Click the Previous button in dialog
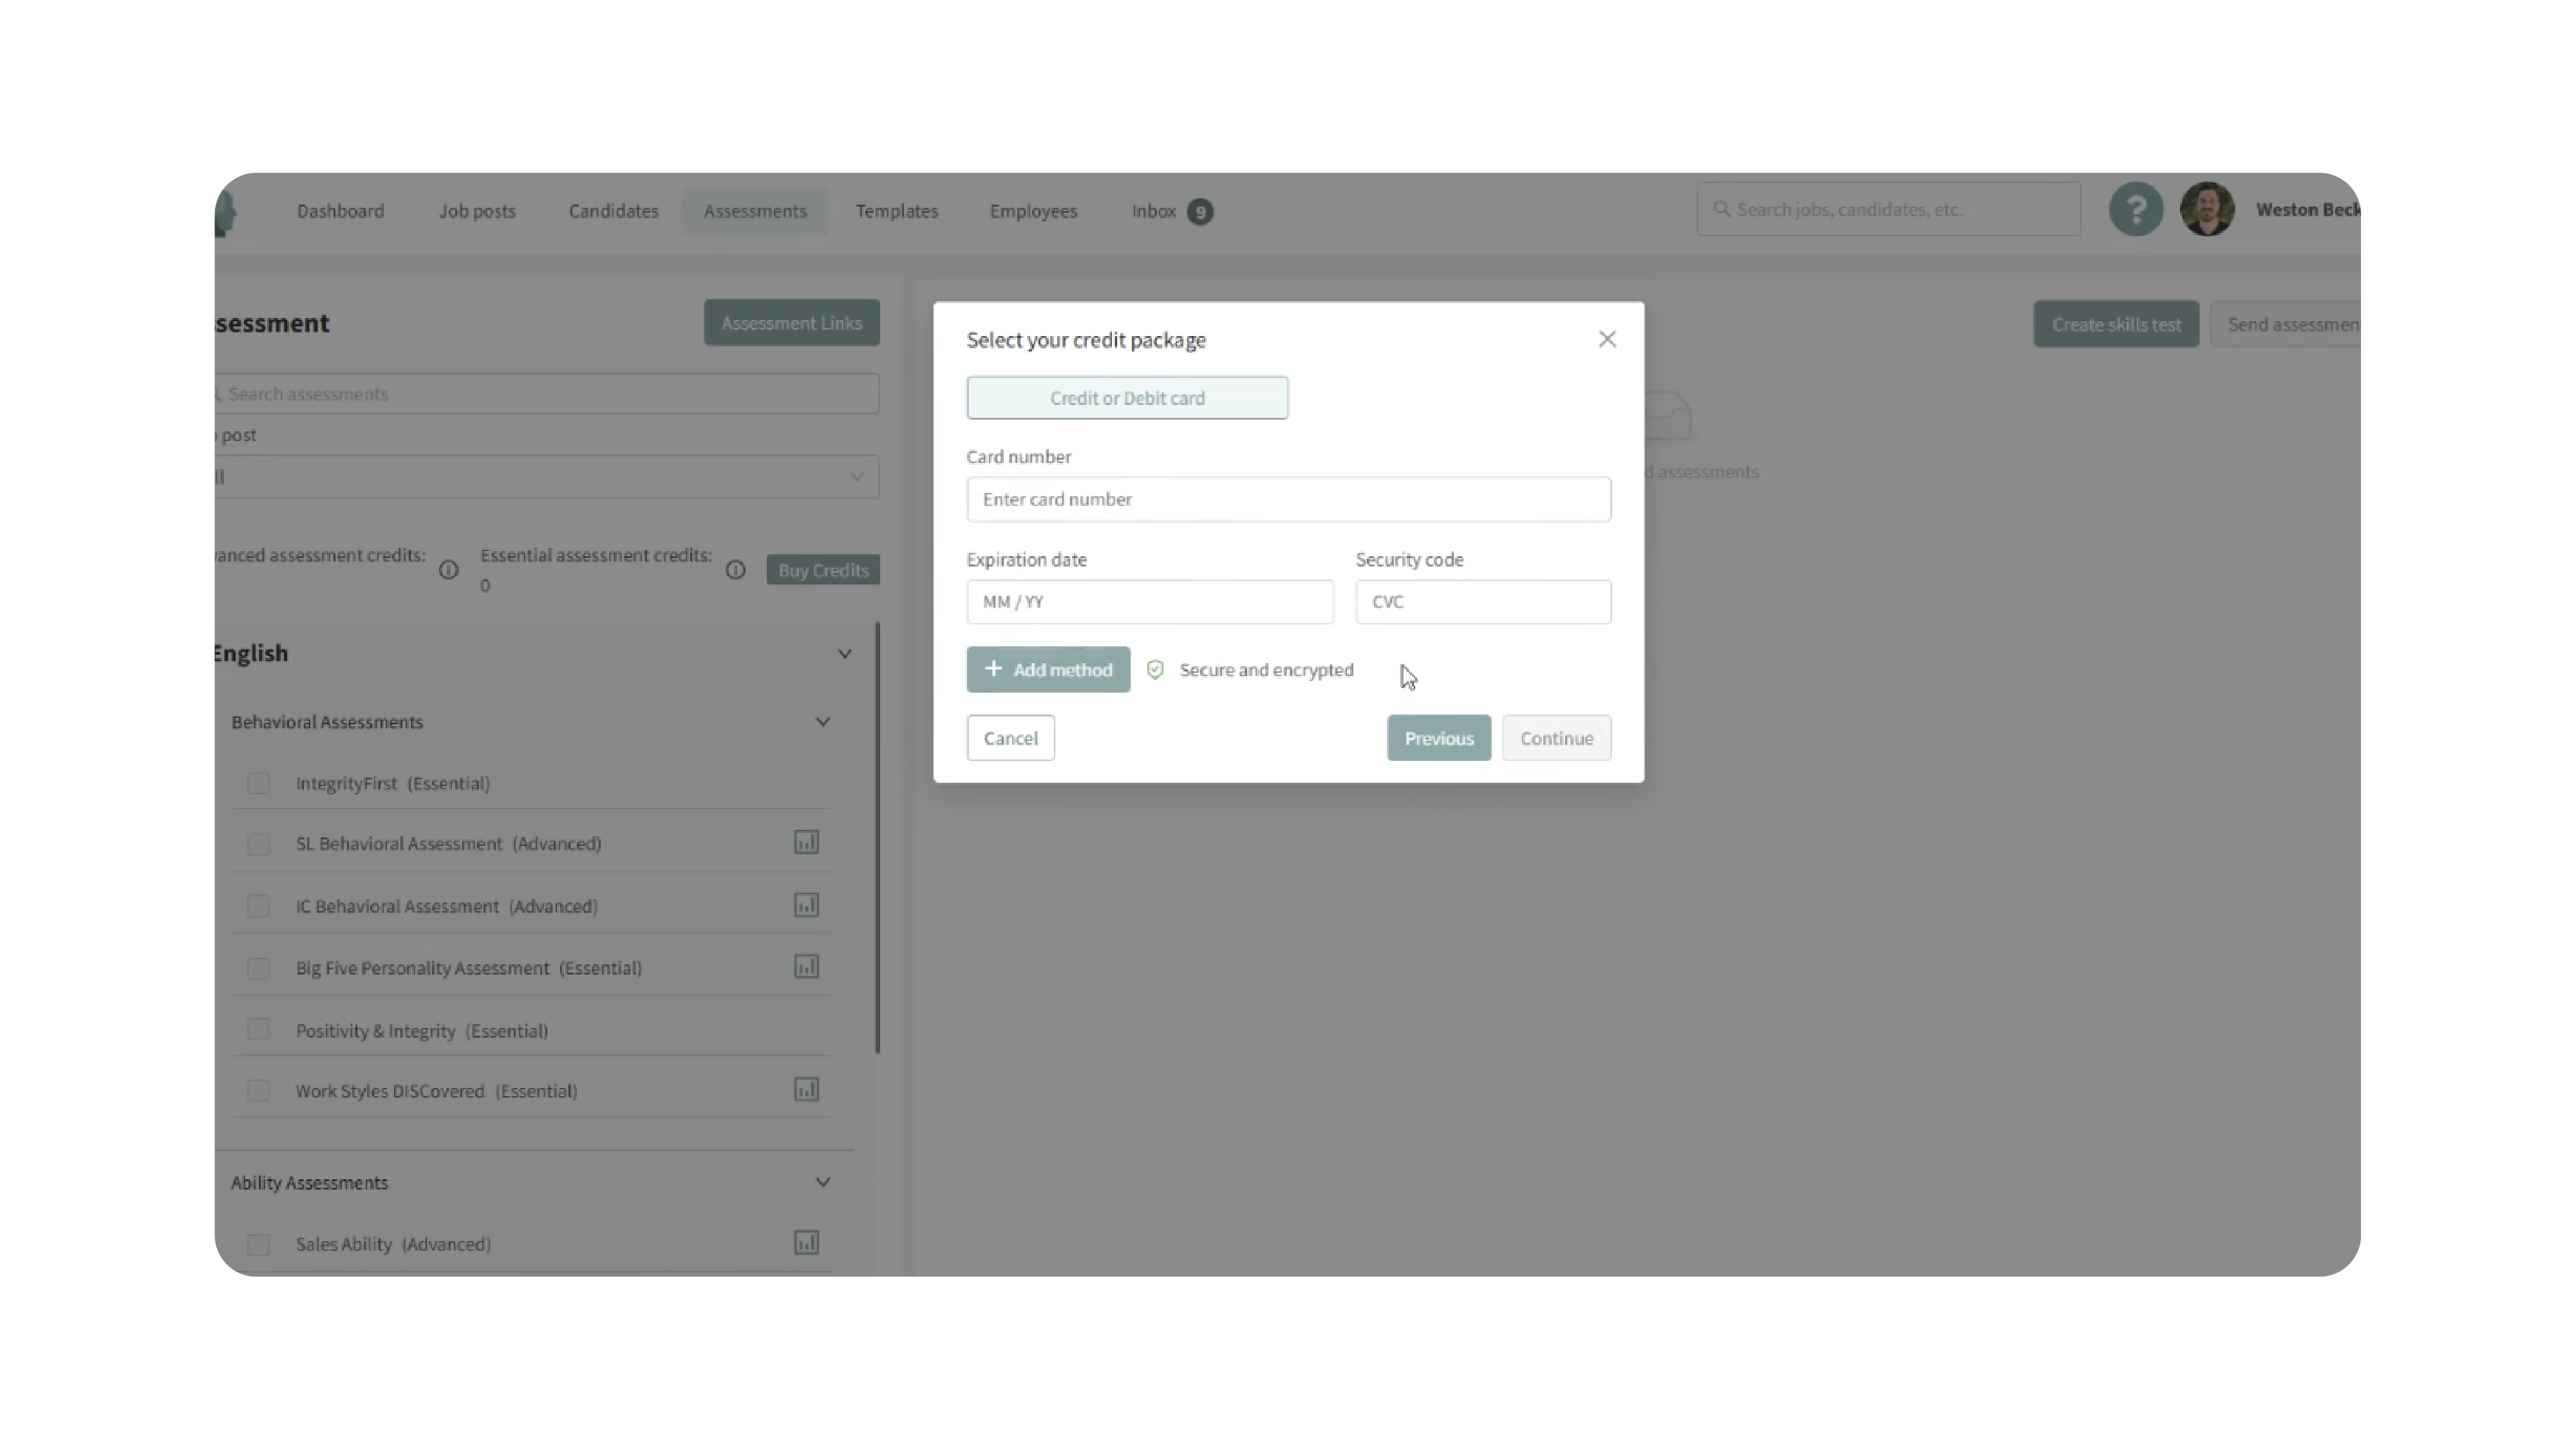This screenshot has width=2576, height=1449. click(1438, 738)
